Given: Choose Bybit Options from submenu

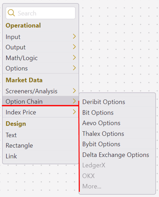Looking at the screenshot, I should (x=117, y=144).
